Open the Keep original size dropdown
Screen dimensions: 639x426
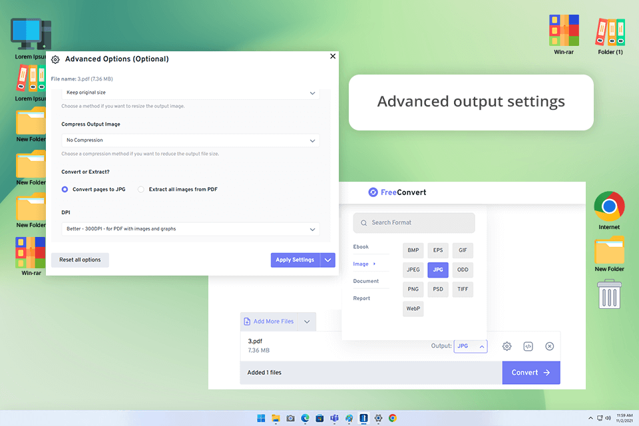click(190, 93)
